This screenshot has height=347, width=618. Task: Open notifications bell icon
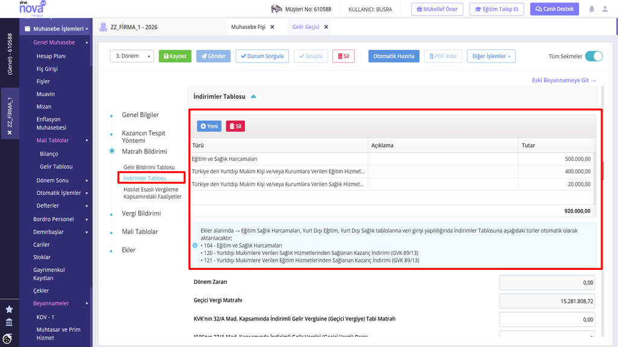[591, 9]
